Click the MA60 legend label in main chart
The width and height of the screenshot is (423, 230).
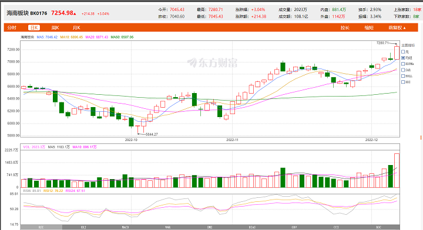pos(122,37)
